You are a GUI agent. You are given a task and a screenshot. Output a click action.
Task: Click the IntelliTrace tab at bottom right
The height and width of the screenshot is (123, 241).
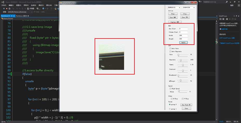tap(222, 122)
